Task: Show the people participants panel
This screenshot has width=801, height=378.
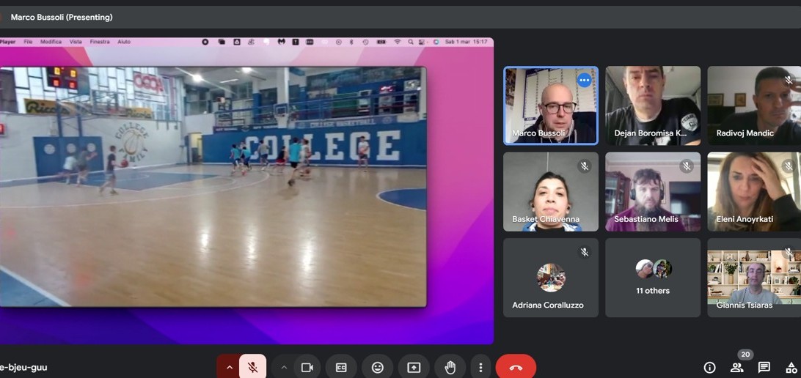Action: point(737,367)
